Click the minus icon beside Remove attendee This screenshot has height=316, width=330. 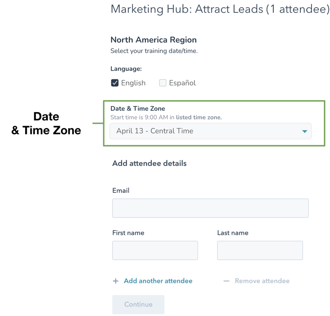point(226,281)
